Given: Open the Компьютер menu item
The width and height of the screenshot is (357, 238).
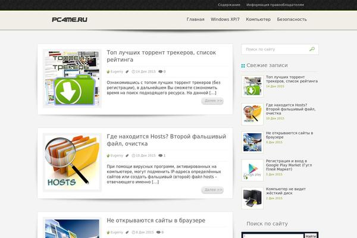Looking at the screenshot, I should point(258,20).
